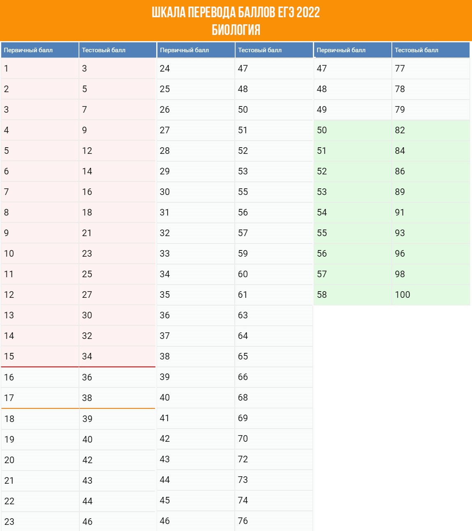This screenshot has width=472, height=531.
Task: Select the second 'Первичный балл' header in the middle table
Action: click(x=196, y=50)
